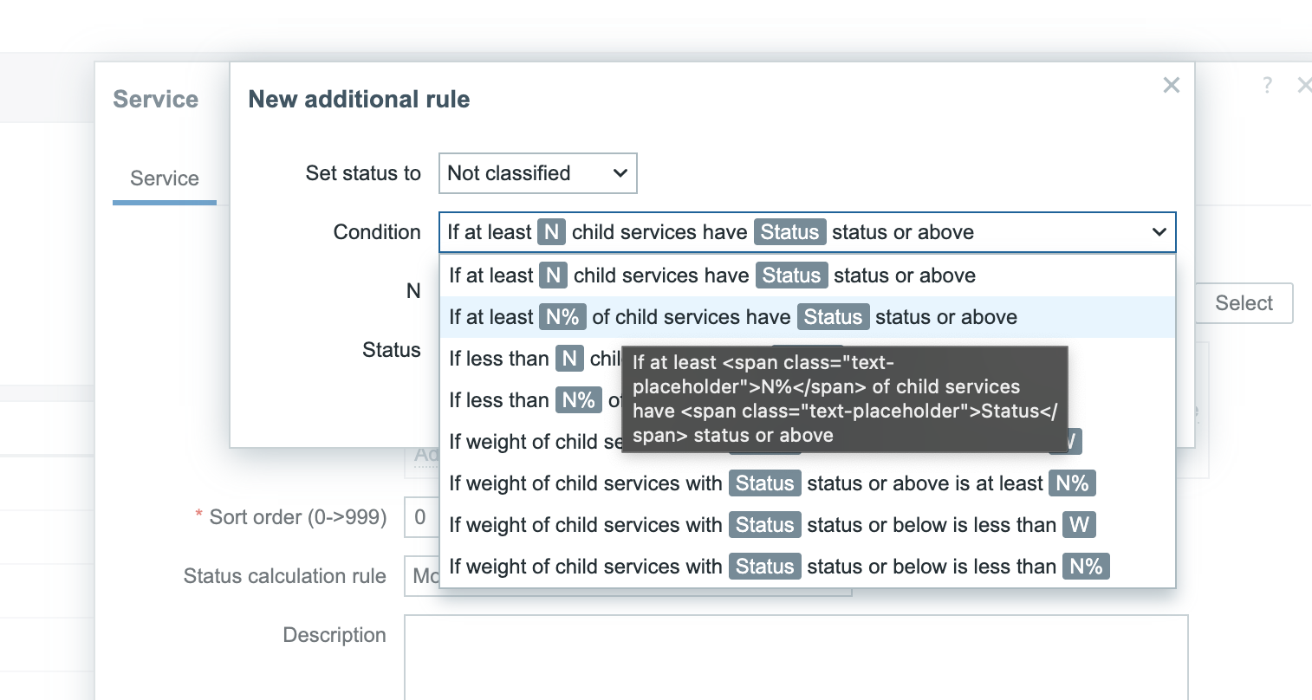This screenshot has height=700, width=1312.
Task: Close the Service dialog behind the popup
Action: tap(1302, 85)
